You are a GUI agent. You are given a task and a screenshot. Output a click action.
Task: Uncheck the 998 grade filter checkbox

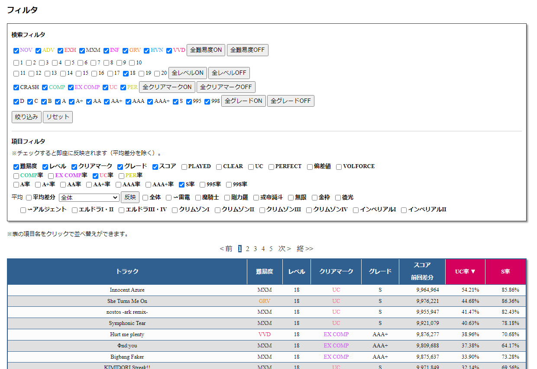click(x=207, y=102)
